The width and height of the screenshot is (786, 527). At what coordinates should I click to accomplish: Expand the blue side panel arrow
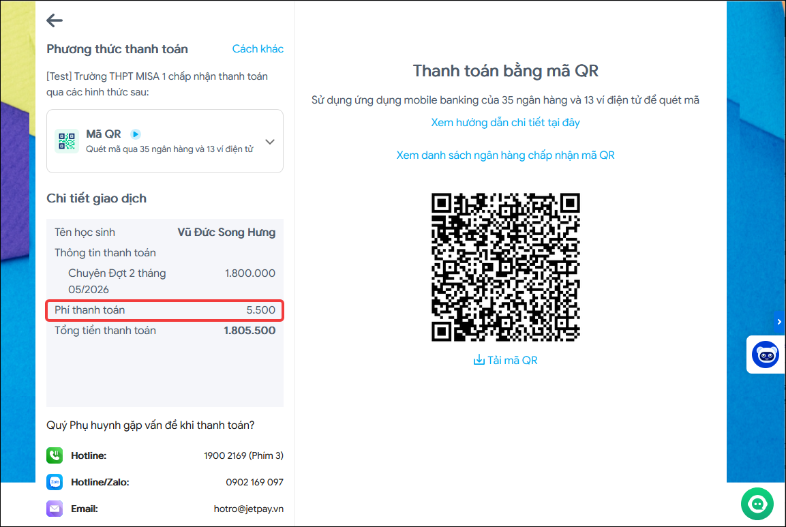tap(779, 322)
